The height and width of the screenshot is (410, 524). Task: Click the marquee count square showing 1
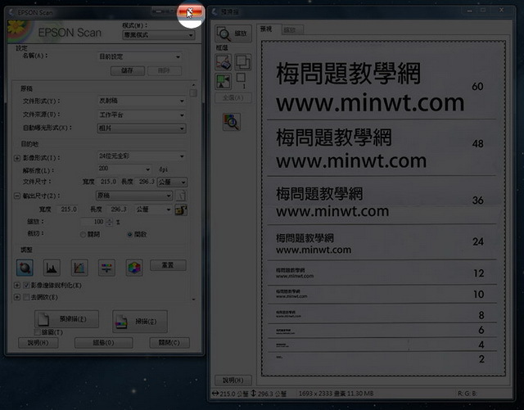click(241, 79)
